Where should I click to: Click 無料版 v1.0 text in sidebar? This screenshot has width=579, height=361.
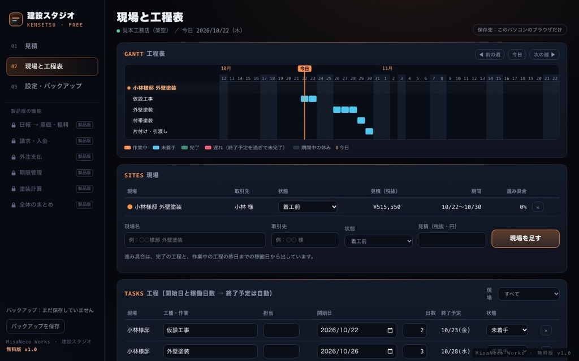pyautogui.click(x=21, y=350)
